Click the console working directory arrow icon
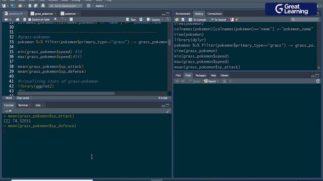This screenshot has height=181, width=323. [10, 111]
